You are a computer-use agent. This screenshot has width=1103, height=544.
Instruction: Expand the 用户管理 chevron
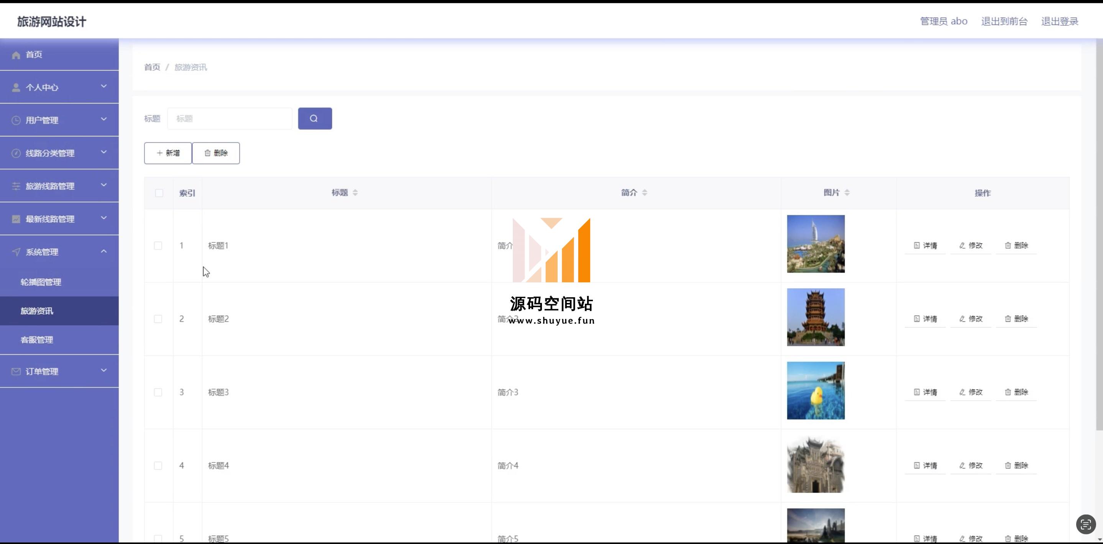pos(103,119)
